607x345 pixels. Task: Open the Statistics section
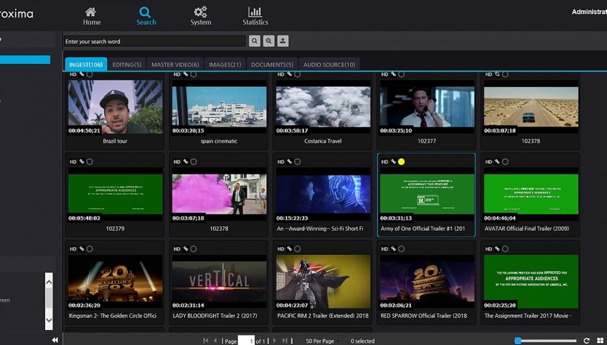pyautogui.click(x=255, y=16)
